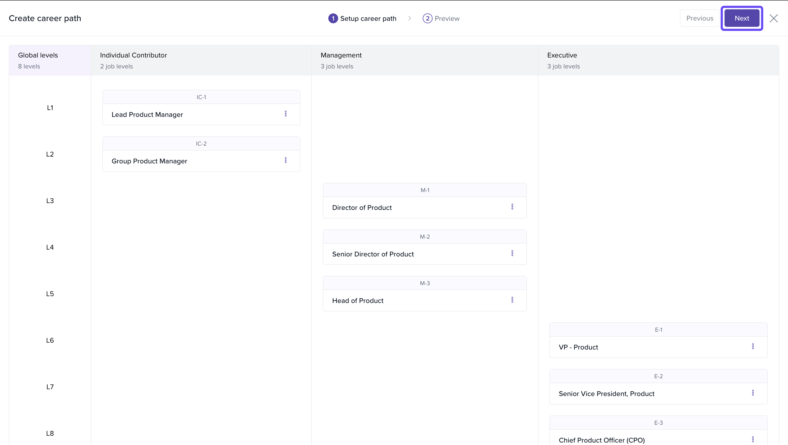Select the Executive column header

pos(562,55)
